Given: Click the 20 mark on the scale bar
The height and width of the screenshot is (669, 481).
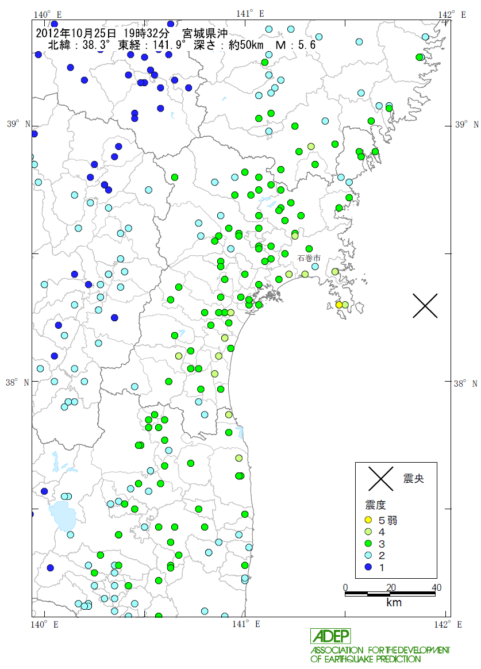Looking at the screenshot, I should [x=391, y=587].
